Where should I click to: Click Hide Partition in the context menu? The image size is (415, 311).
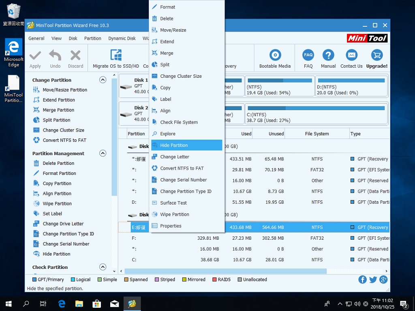click(186, 145)
